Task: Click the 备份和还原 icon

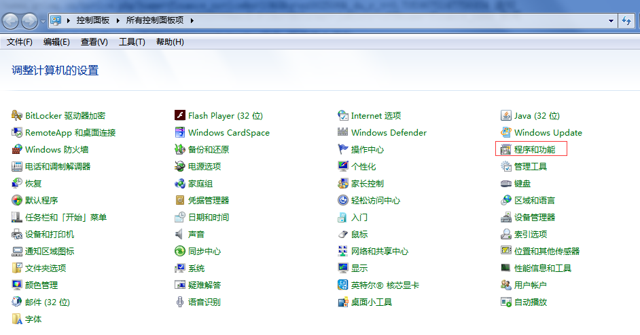Action: [x=180, y=150]
